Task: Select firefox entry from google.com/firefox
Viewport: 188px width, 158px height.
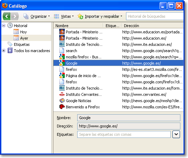Action: pyautogui.click(x=118, y=82)
